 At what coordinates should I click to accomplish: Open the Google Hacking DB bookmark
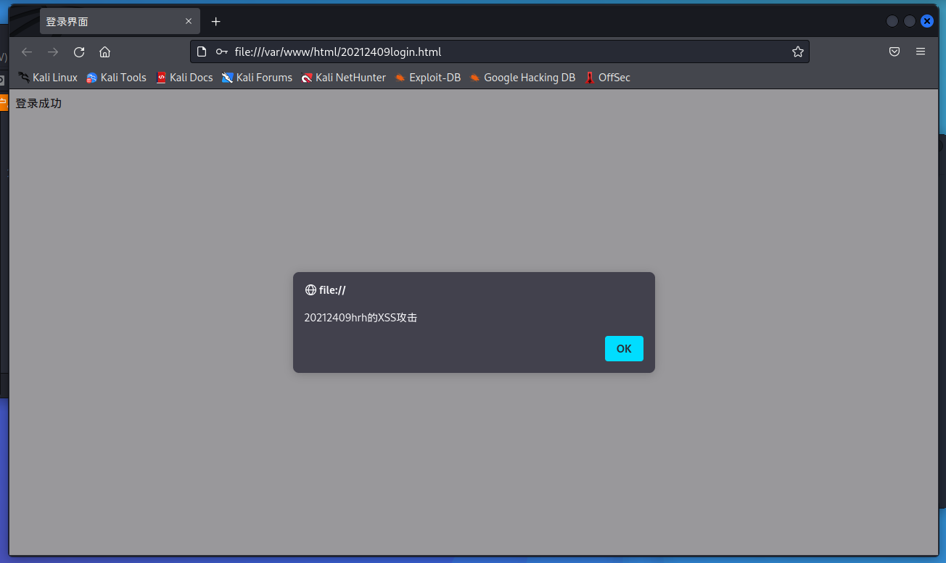pyautogui.click(x=522, y=78)
